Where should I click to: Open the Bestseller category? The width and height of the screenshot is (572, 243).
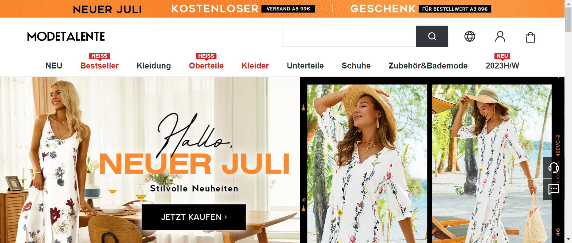tap(100, 66)
